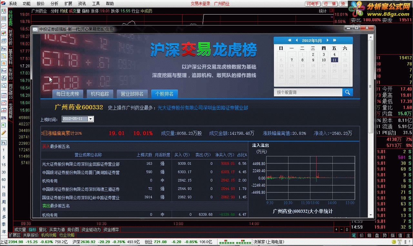Jump to previous year in calendar

289,40
